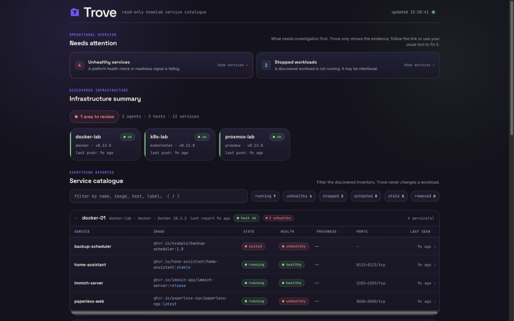Click the running state badge for home-assistant
Image resolution: width=514 pixels, height=321 pixels.
click(254, 265)
